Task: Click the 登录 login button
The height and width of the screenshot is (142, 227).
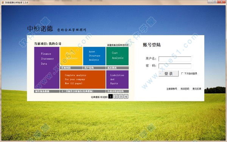Action: point(168,73)
